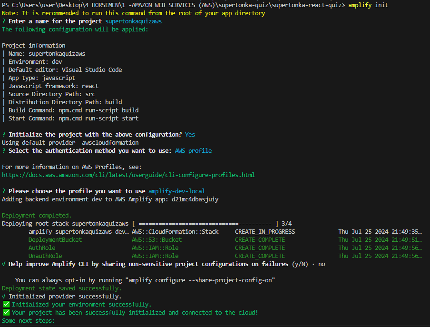Click the 'AWS::S3::Bucket' resource type
The width and height of the screenshot is (430, 327).
click(x=156, y=240)
